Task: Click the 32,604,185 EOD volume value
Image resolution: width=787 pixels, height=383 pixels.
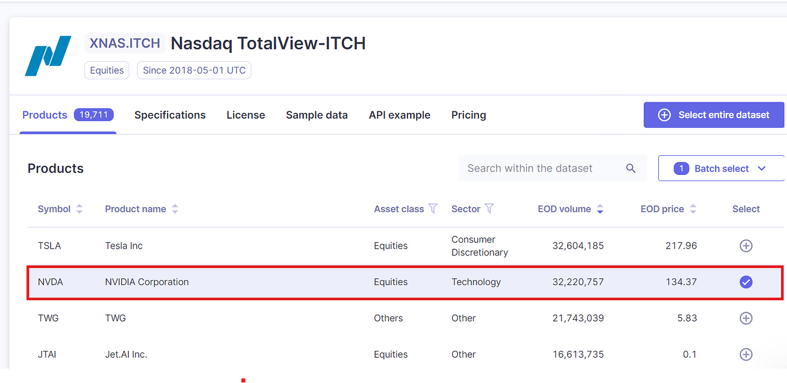Action: click(x=578, y=246)
